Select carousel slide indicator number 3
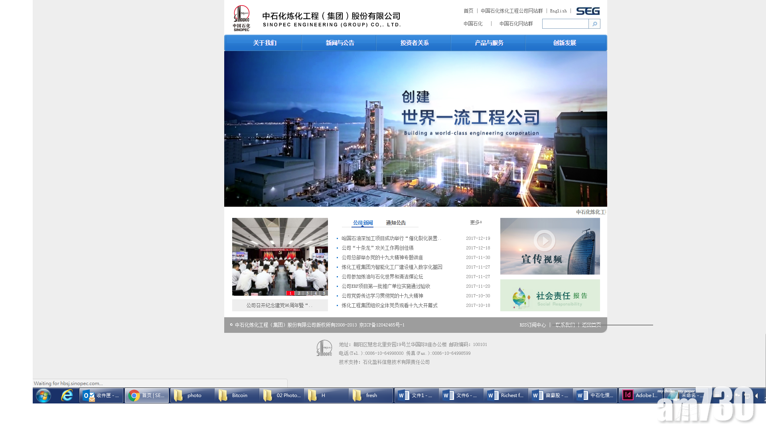Viewport: 766px width, 431px height. click(x=307, y=293)
